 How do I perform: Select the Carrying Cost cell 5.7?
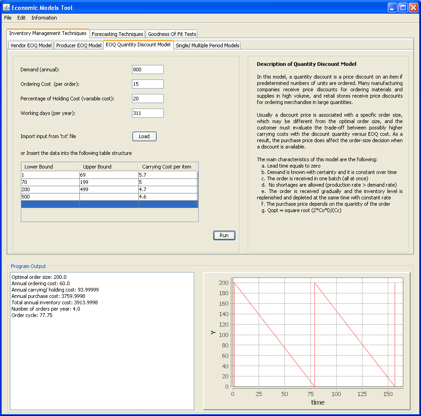click(x=168, y=175)
